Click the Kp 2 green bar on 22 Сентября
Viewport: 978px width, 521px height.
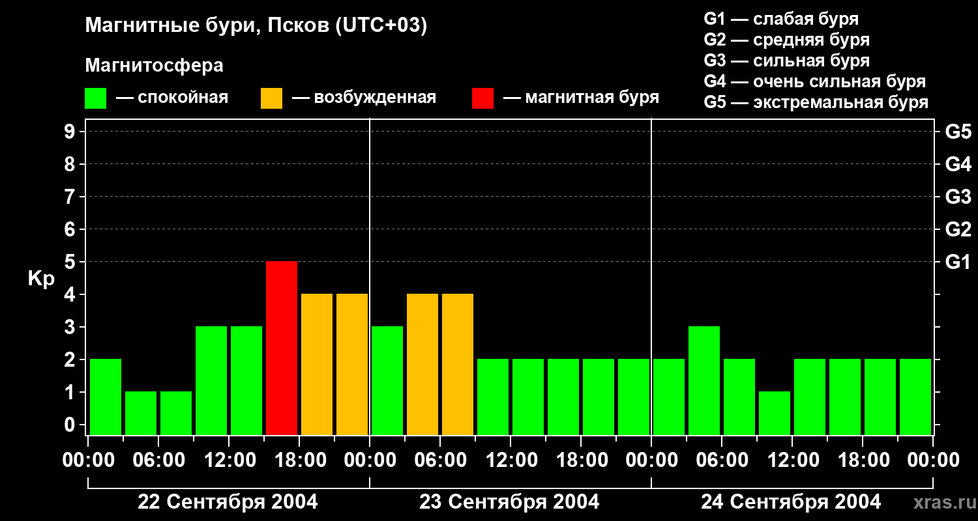click(106, 397)
